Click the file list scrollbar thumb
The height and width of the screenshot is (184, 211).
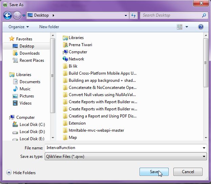click(x=206, y=63)
